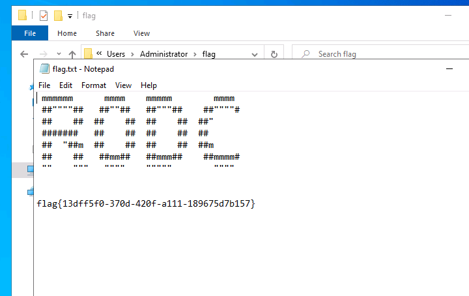Open File tab in File Explorer
This screenshot has width=469, height=296.
coord(30,33)
